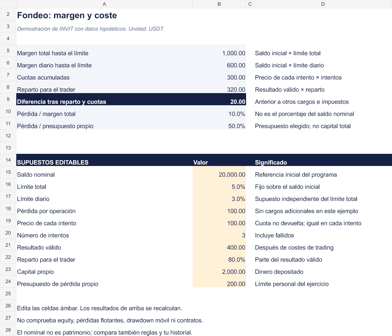Edit the Pérdida por operación value
The image size is (392, 336).
(219, 208)
